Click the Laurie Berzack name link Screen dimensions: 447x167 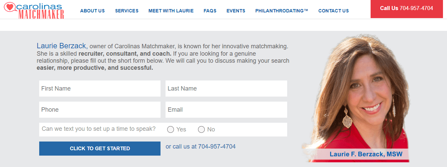[x=62, y=46]
